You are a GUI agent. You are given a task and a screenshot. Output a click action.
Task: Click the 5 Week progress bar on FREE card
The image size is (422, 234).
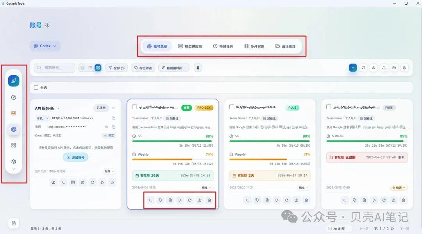click(367, 141)
